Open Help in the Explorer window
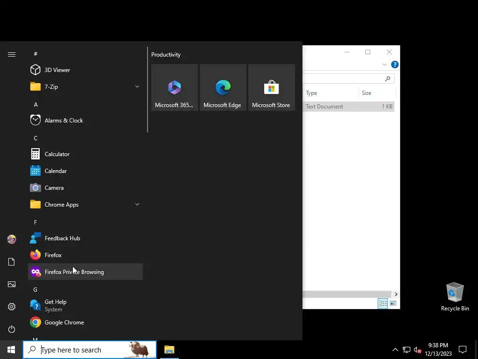Image resolution: width=478 pixels, height=359 pixels. (395, 65)
